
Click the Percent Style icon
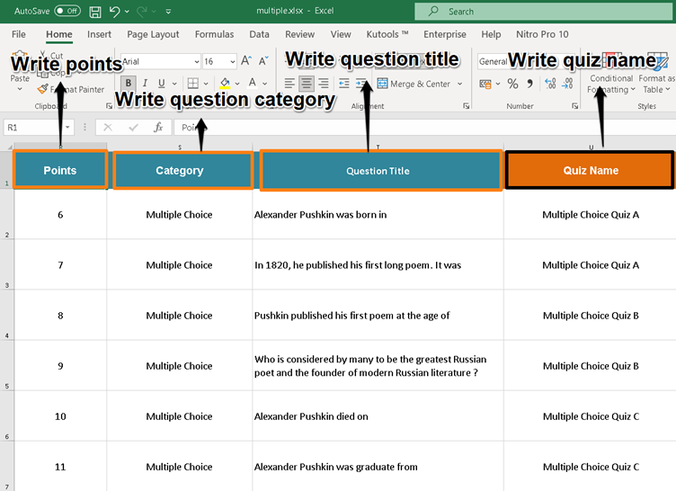pos(512,84)
